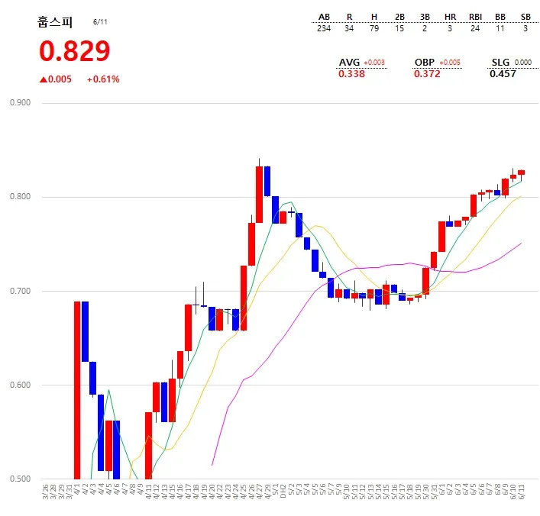This screenshot has width=540, height=516.
Task: Click the tall red candle at 4/11
Action: [148, 446]
